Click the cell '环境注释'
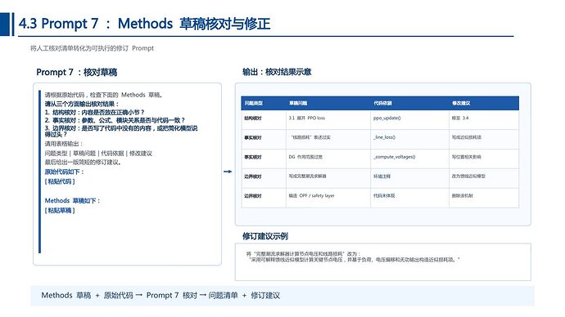565x317 pixels. pyautogui.click(x=382, y=176)
